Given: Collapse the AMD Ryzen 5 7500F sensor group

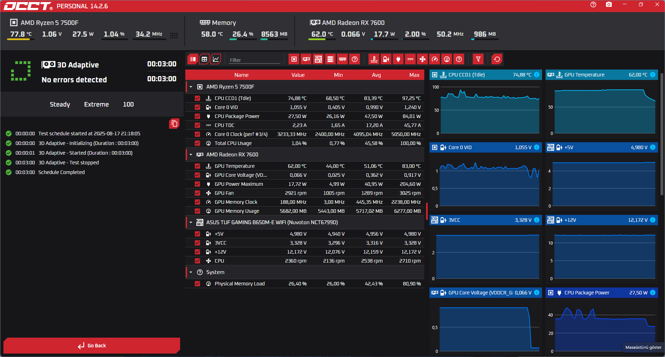Looking at the screenshot, I should pos(191,87).
